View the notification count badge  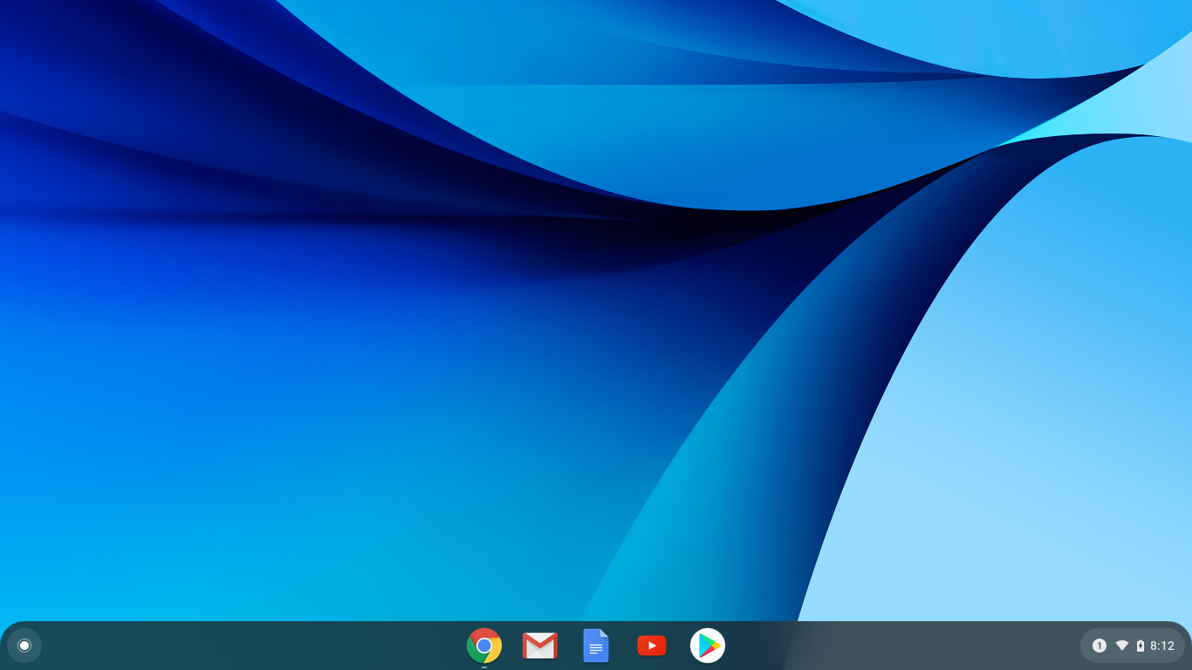(x=1100, y=646)
